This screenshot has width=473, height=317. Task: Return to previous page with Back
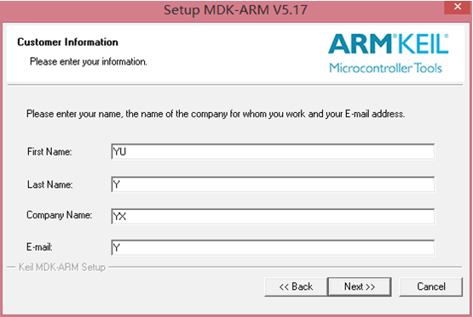click(296, 286)
